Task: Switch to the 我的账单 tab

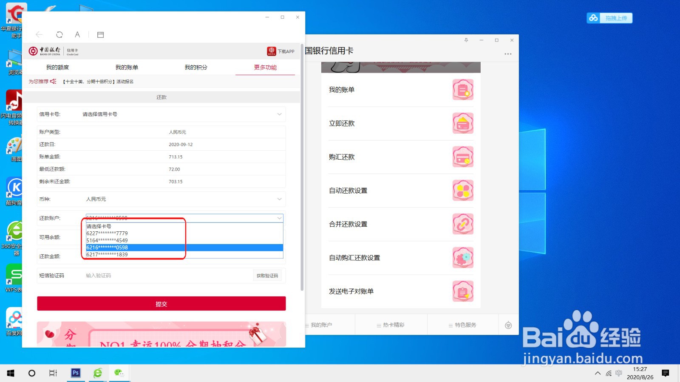Action: pos(127,67)
